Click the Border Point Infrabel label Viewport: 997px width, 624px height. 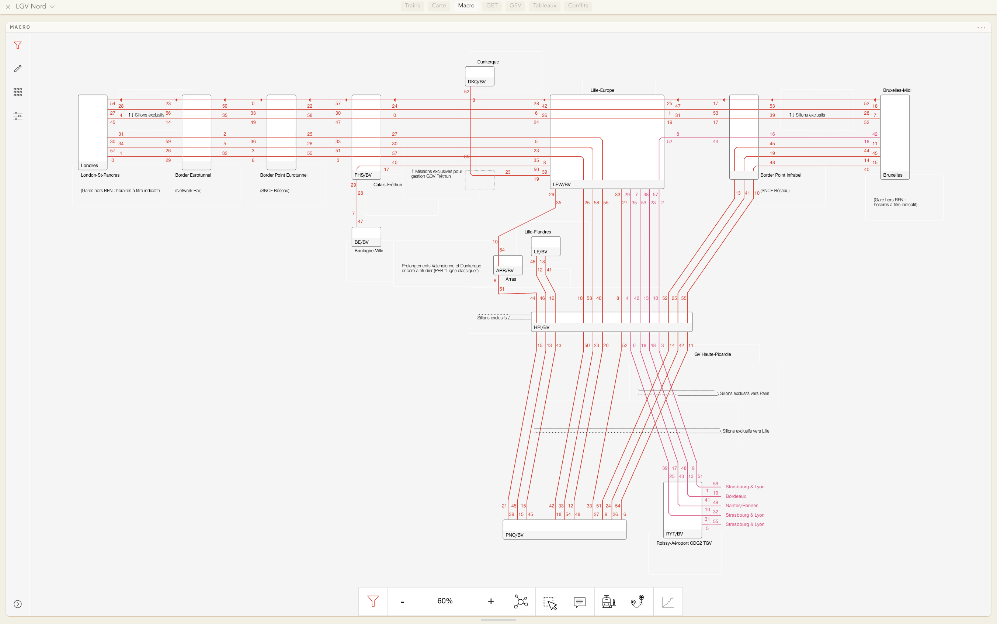coord(781,176)
